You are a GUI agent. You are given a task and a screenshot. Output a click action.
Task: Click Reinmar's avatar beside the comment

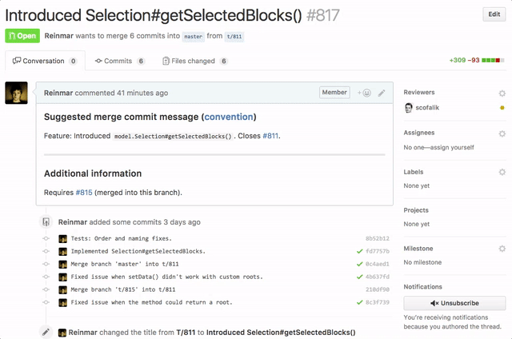click(17, 93)
